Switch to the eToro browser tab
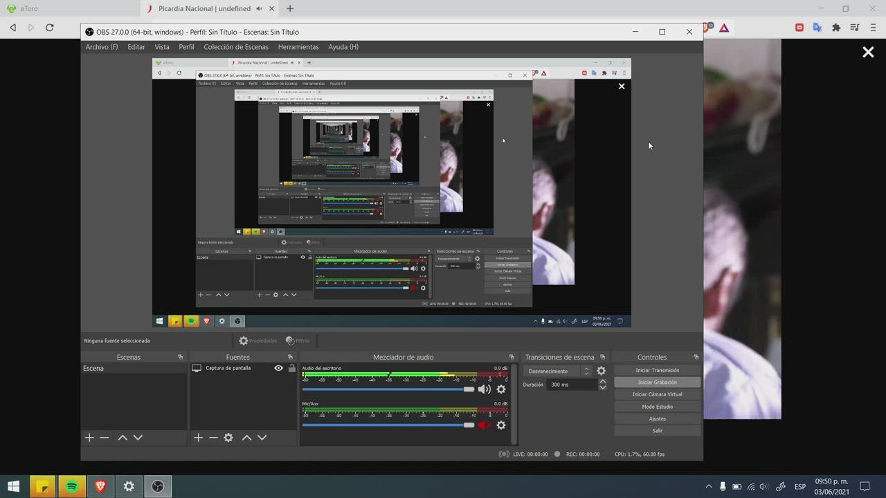This screenshot has height=498, width=886. [69, 8]
